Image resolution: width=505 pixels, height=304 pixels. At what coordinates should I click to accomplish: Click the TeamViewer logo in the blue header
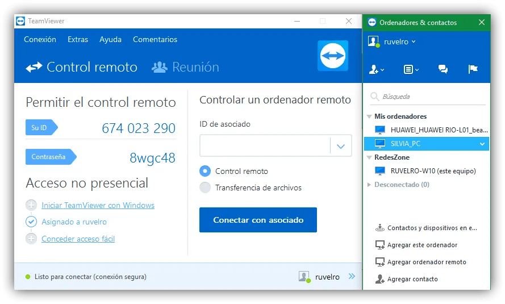[333, 55]
